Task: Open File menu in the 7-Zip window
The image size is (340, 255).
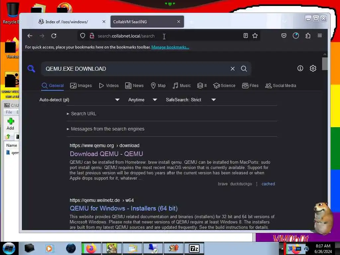Action: [9, 112]
